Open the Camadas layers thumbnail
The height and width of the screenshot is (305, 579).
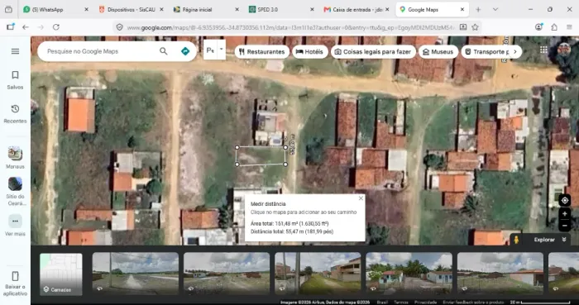pyautogui.click(x=61, y=274)
